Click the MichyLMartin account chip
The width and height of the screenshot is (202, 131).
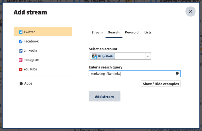click(x=103, y=56)
